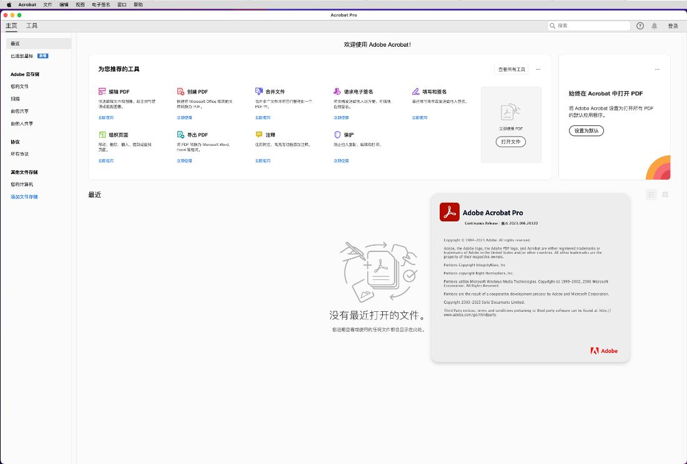
Task: Open the 注释 comment tool icon
Action: coord(259,135)
